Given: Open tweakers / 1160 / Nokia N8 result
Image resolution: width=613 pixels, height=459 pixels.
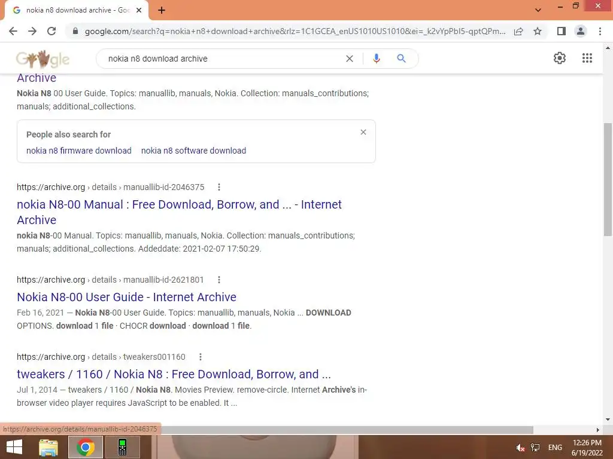Looking at the screenshot, I should (x=174, y=374).
